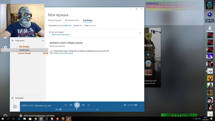Viewport: 215px width, 121px height.
Task: Click the blue star service medal icon
Action: pyautogui.click(x=210, y=14)
